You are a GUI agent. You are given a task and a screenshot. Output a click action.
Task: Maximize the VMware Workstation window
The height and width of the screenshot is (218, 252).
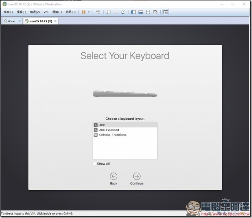(x=233, y=4)
